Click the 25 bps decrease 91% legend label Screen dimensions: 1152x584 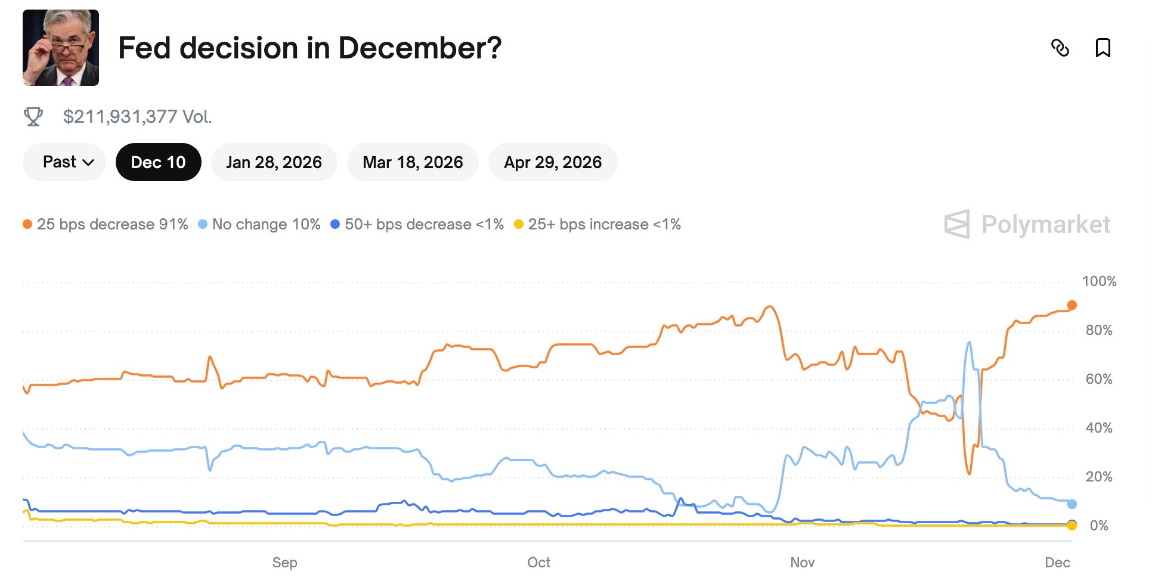click(x=113, y=225)
